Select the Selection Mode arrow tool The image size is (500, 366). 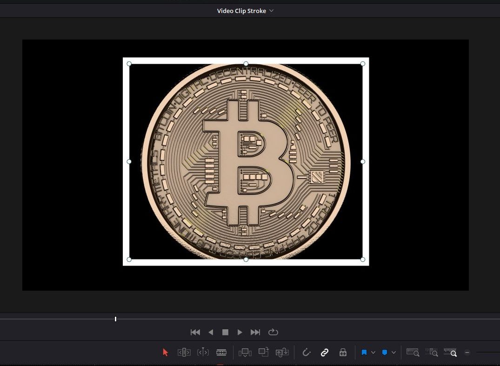tap(166, 352)
